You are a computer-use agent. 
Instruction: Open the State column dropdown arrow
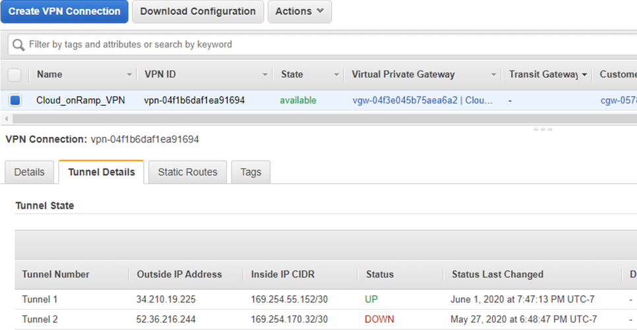tap(336, 74)
